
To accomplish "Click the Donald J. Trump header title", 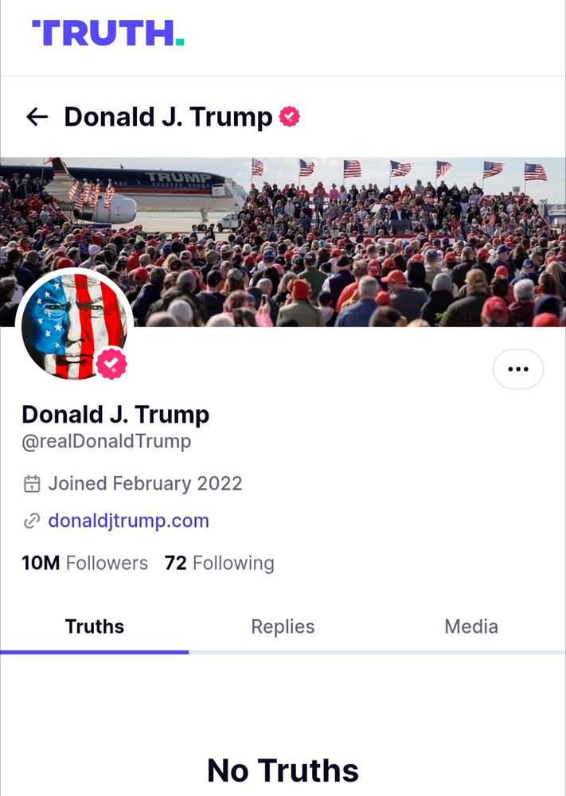I will pos(168,117).
